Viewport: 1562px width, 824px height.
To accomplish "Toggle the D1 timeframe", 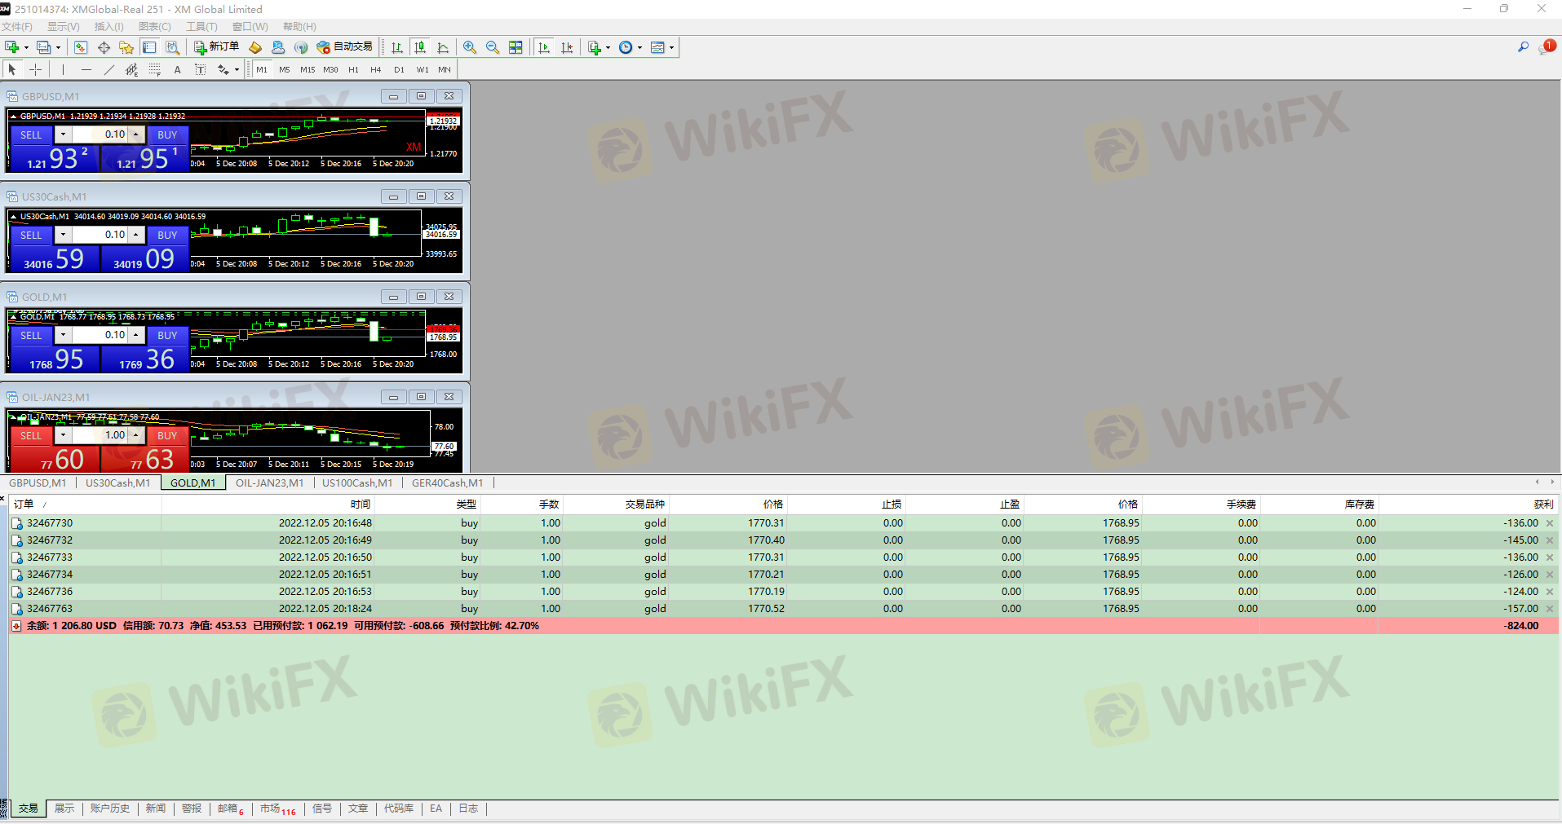I will point(399,69).
